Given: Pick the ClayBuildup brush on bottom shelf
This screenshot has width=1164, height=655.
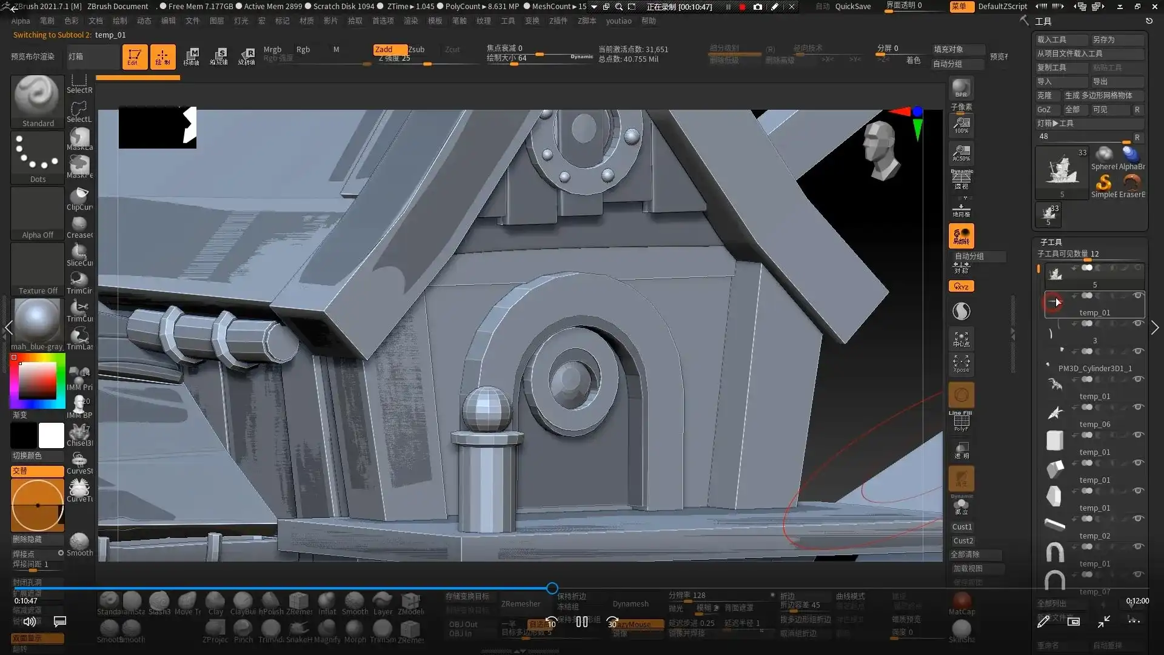Looking at the screenshot, I should [x=242, y=603].
